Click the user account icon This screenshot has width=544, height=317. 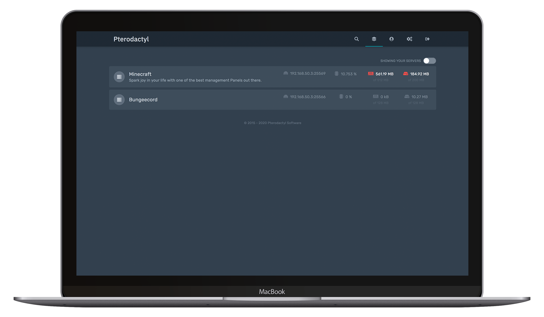pos(391,39)
